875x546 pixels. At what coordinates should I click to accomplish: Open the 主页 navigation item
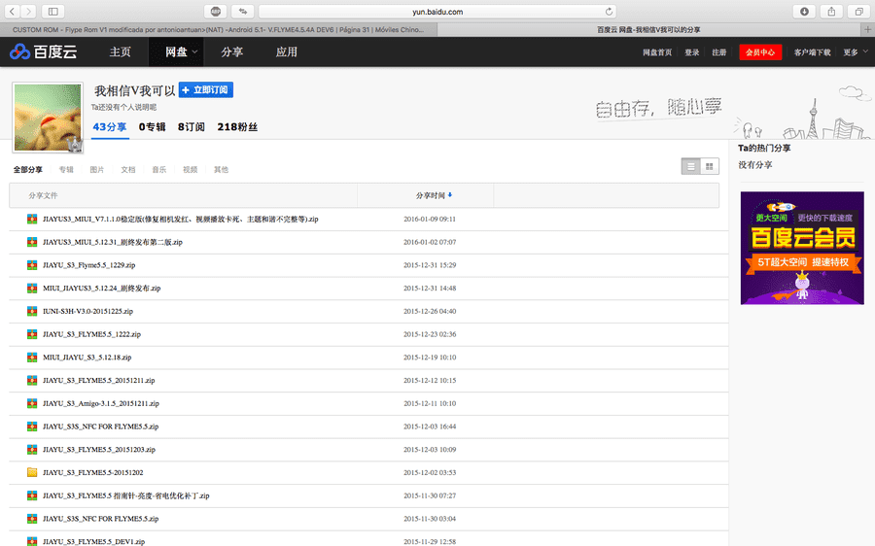pos(120,51)
